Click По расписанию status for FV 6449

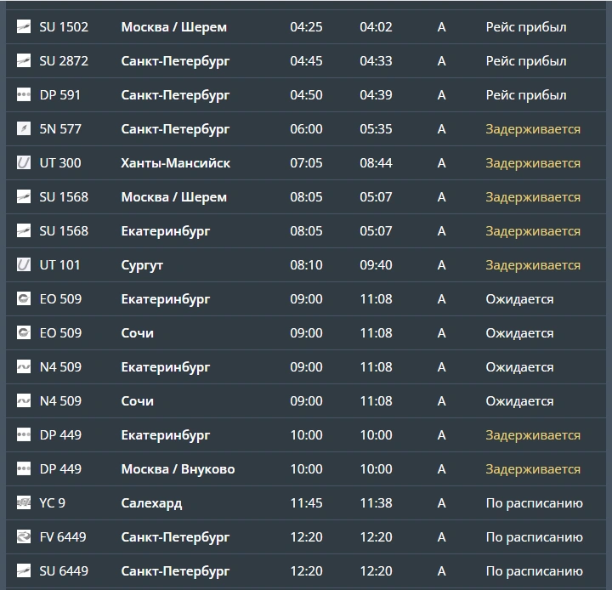(x=534, y=537)
